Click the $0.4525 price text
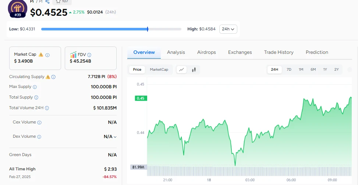This screenshot has width=358, height=185. (49, 12)
